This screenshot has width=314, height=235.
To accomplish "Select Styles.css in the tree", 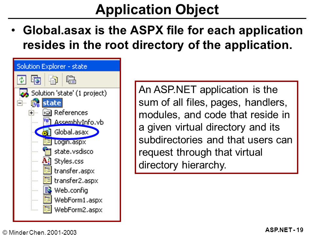I will click(x=69, y=161).
